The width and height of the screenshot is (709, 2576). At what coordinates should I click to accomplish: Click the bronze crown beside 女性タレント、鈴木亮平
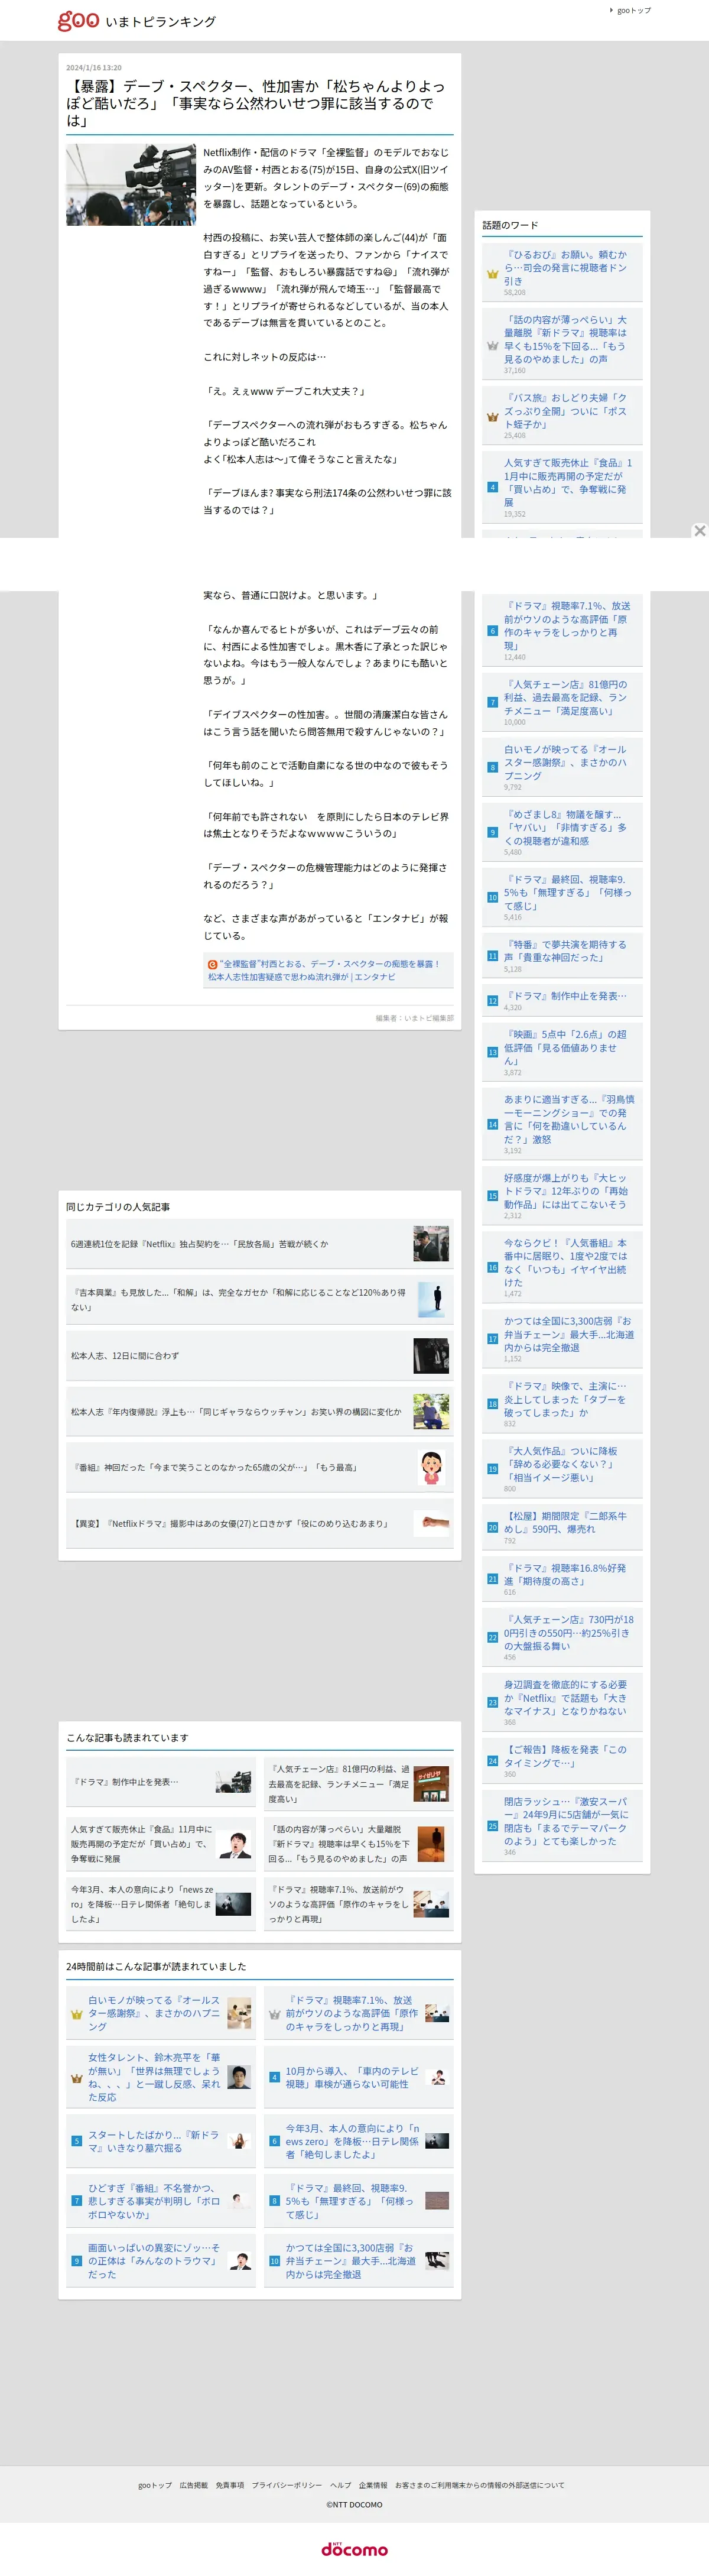76,2077
